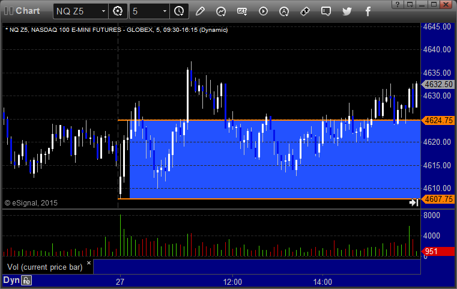Maximize the chart window
This screenshot has width=457, height=289.
pos(434,4)
